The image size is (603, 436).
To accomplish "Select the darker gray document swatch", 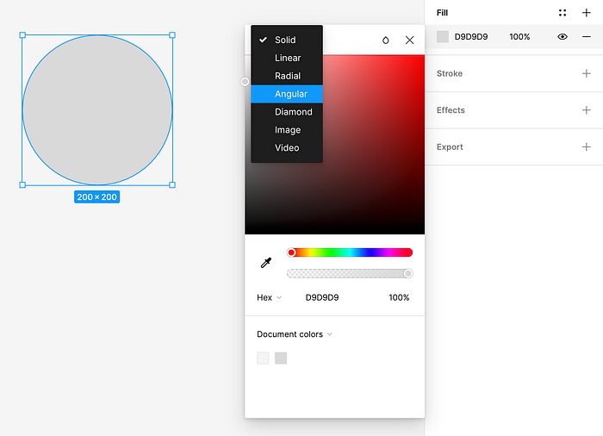I will point(281,358).
